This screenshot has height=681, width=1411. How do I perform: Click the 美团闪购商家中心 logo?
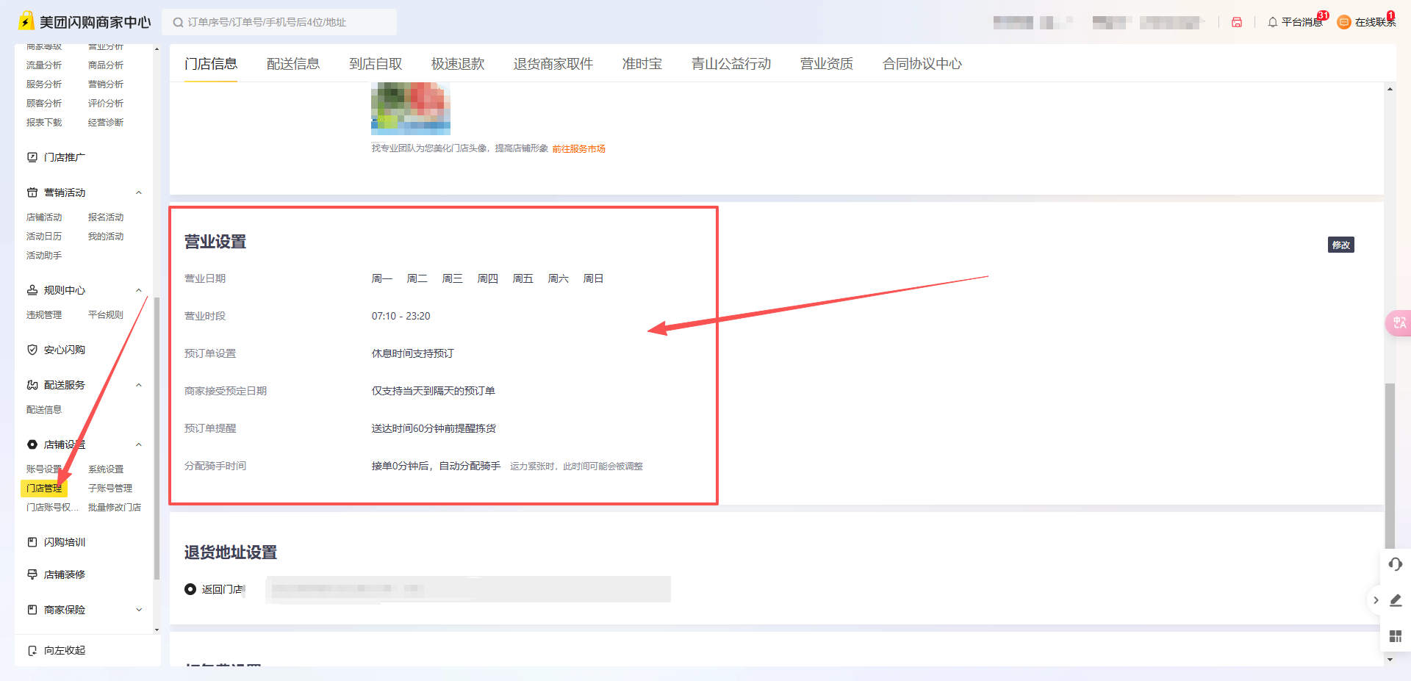85,21
